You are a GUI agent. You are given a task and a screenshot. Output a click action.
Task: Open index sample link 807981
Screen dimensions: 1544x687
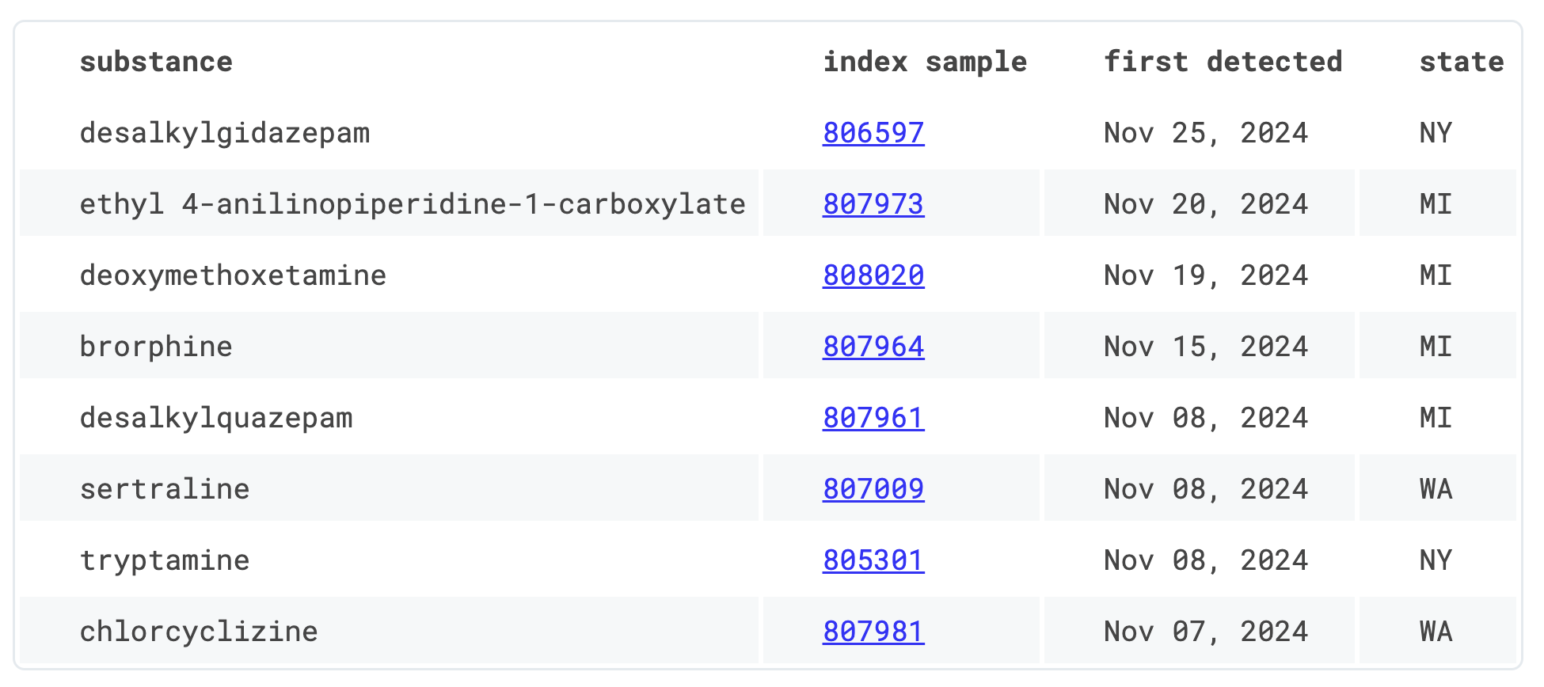coord(873,632)
